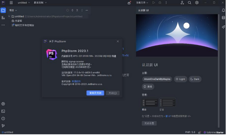Open the Problems tool window icon

3,118
